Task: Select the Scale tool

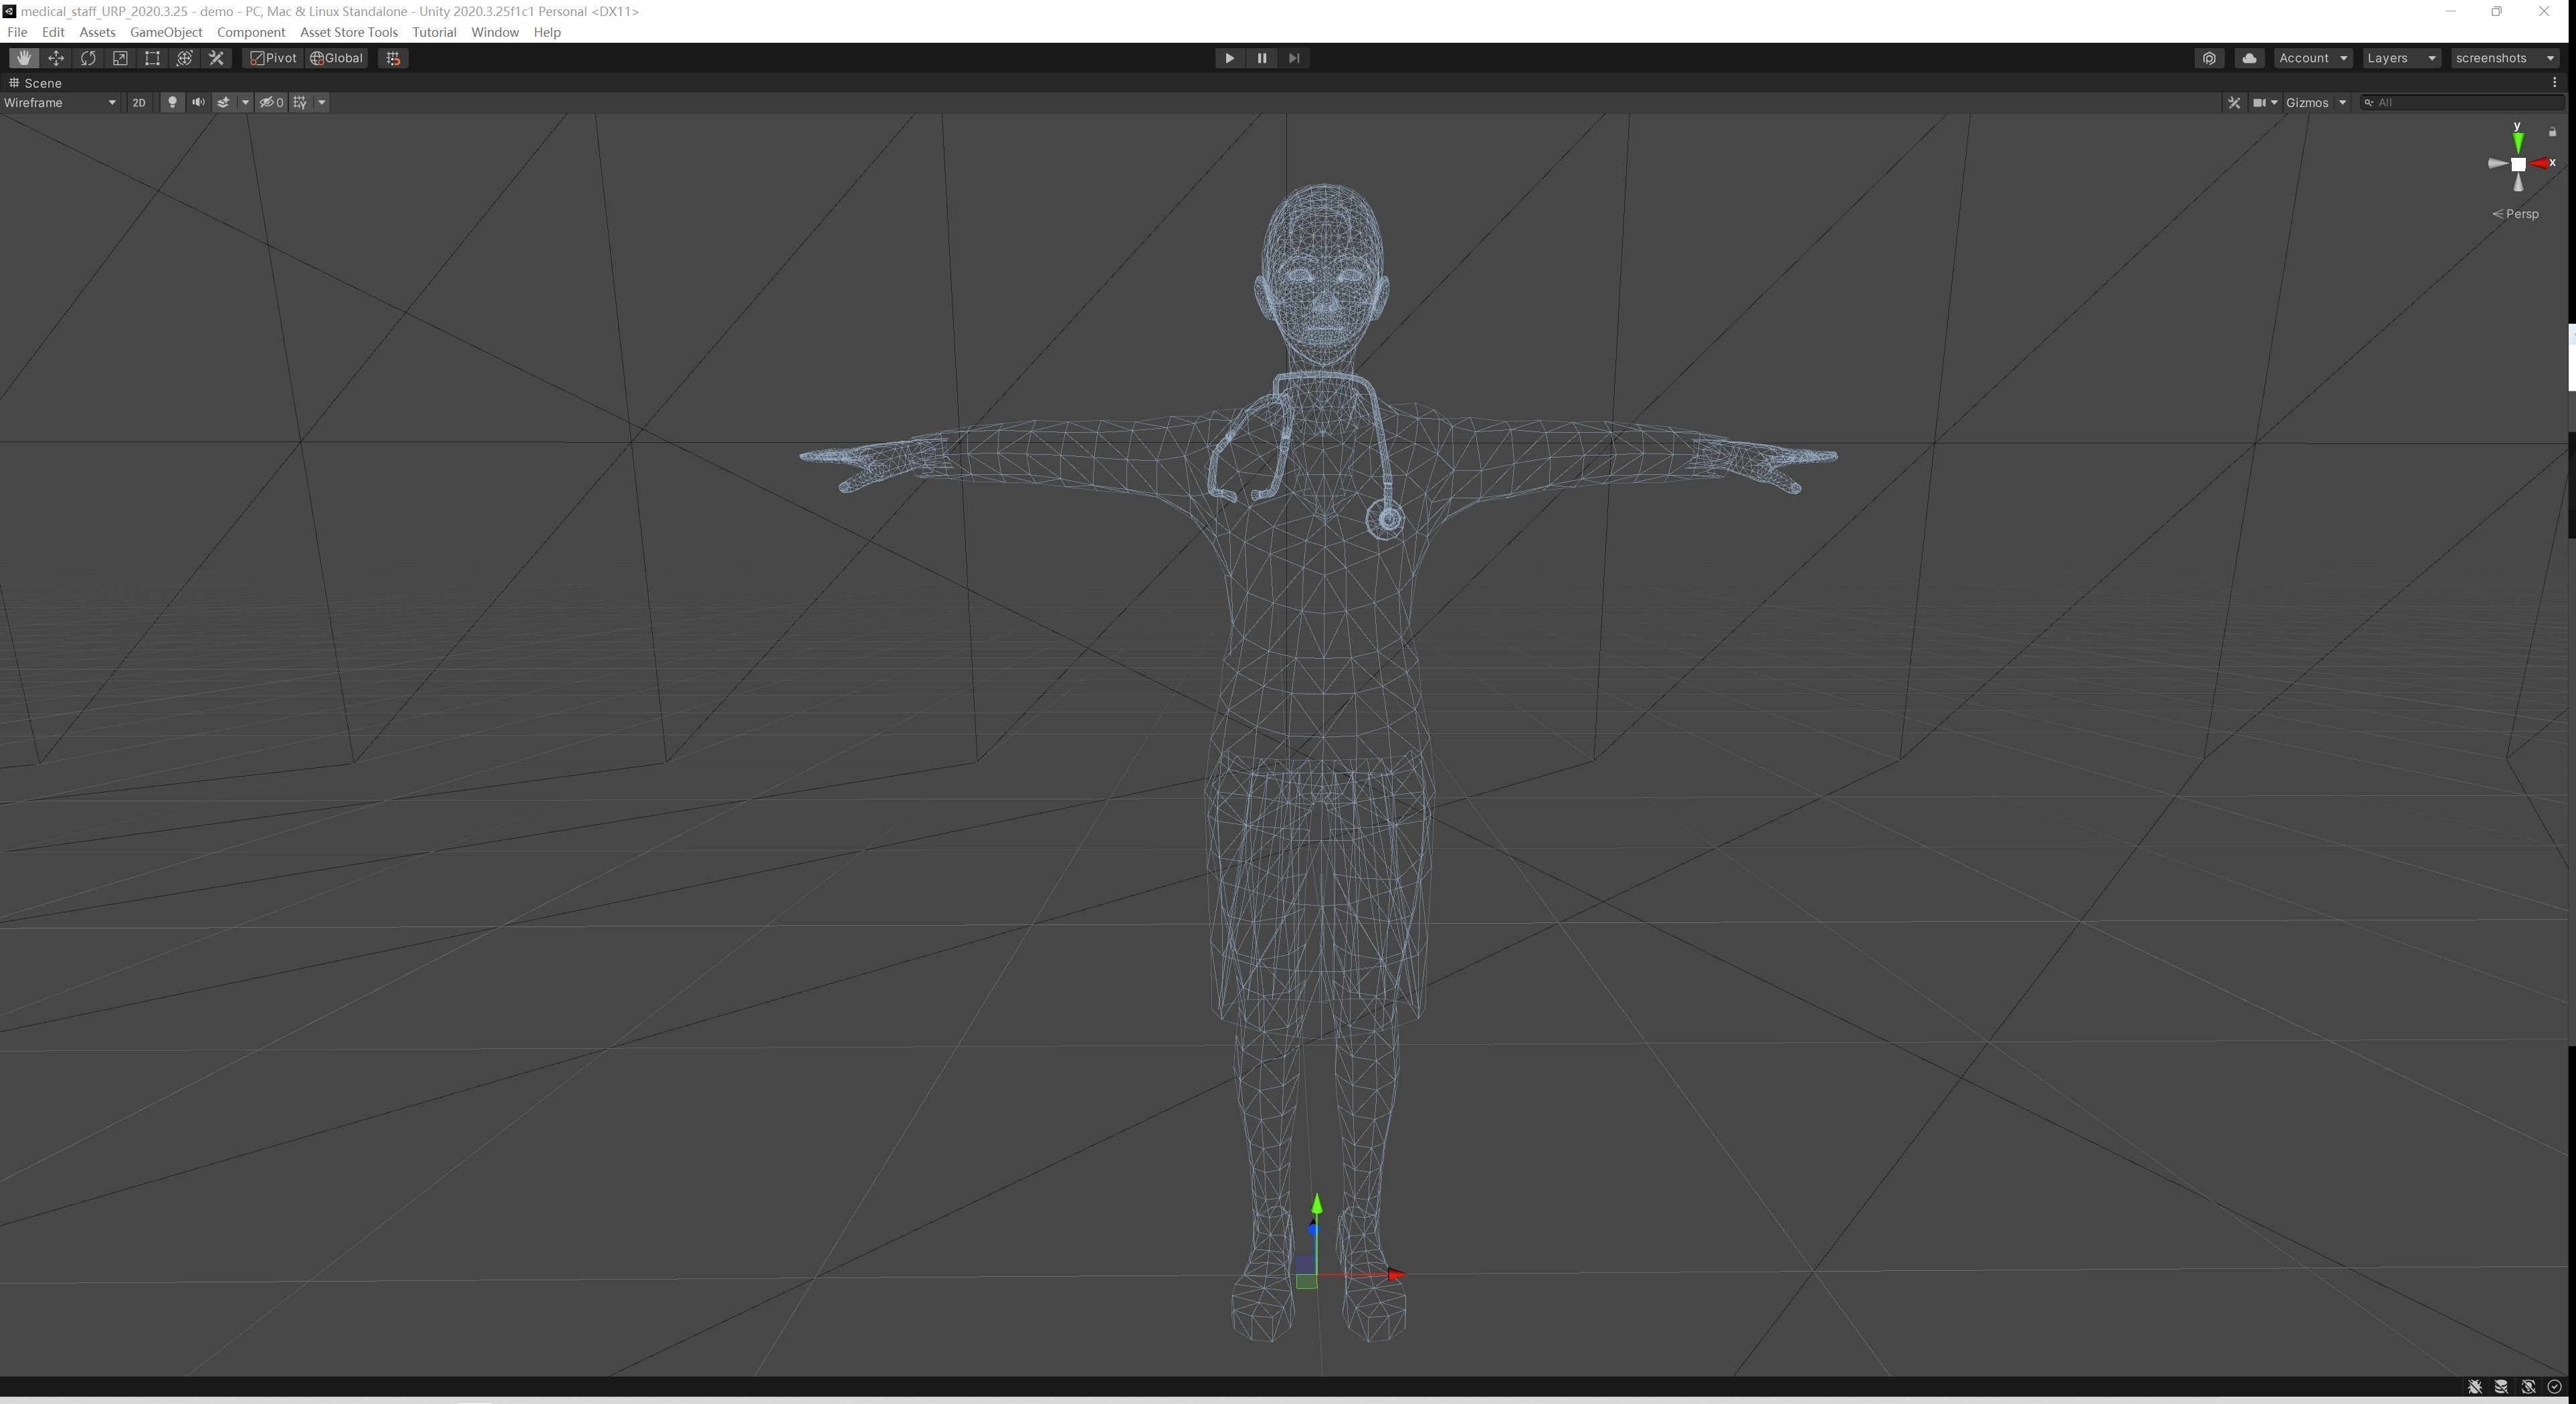Action: (120, 58)
